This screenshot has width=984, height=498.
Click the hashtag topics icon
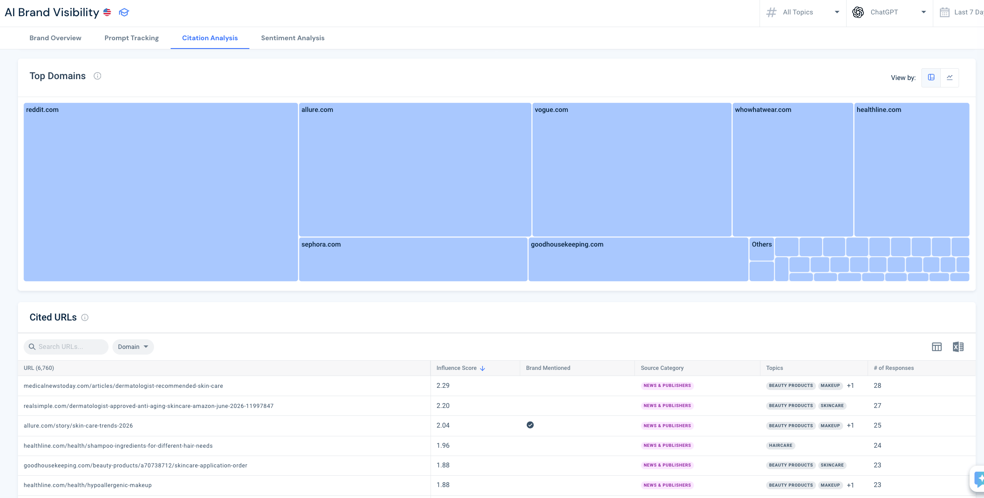click(771, 12)
